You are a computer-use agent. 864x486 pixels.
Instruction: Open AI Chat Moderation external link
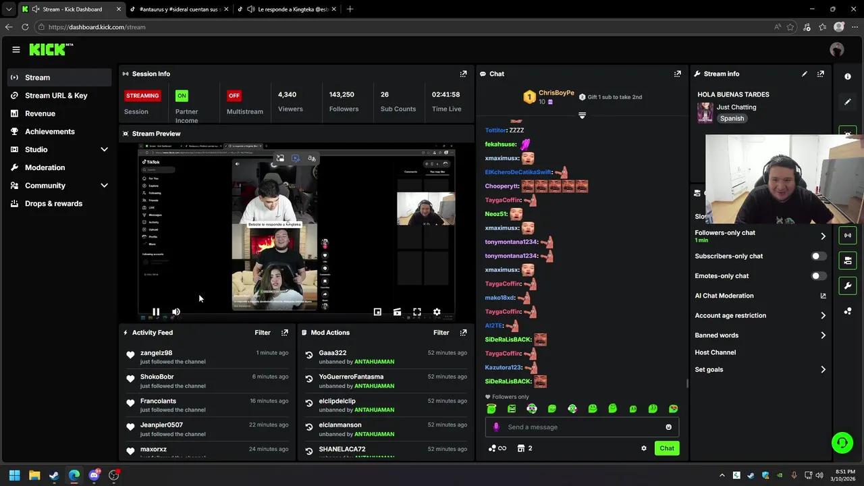[823, 296]
